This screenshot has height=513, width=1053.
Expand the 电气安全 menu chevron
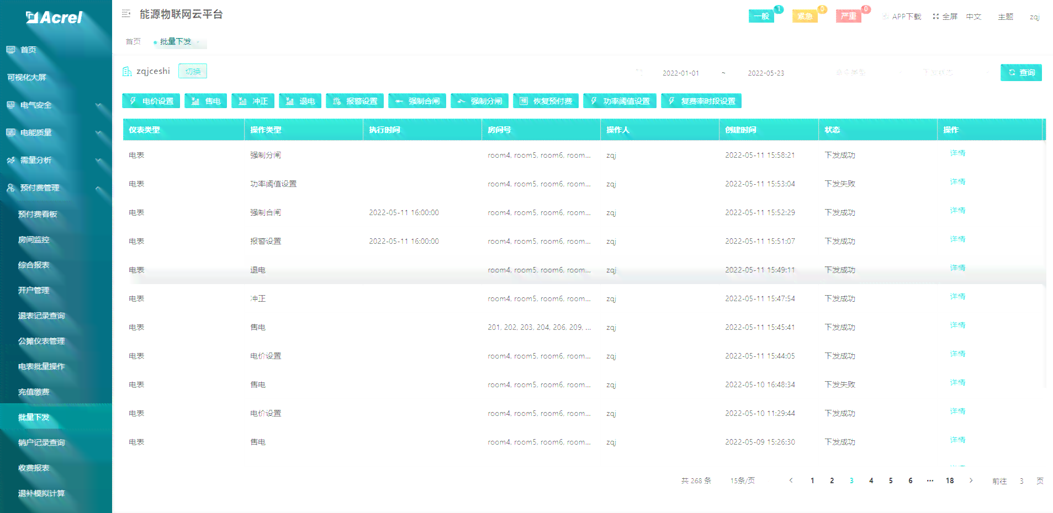coord(98,105)
